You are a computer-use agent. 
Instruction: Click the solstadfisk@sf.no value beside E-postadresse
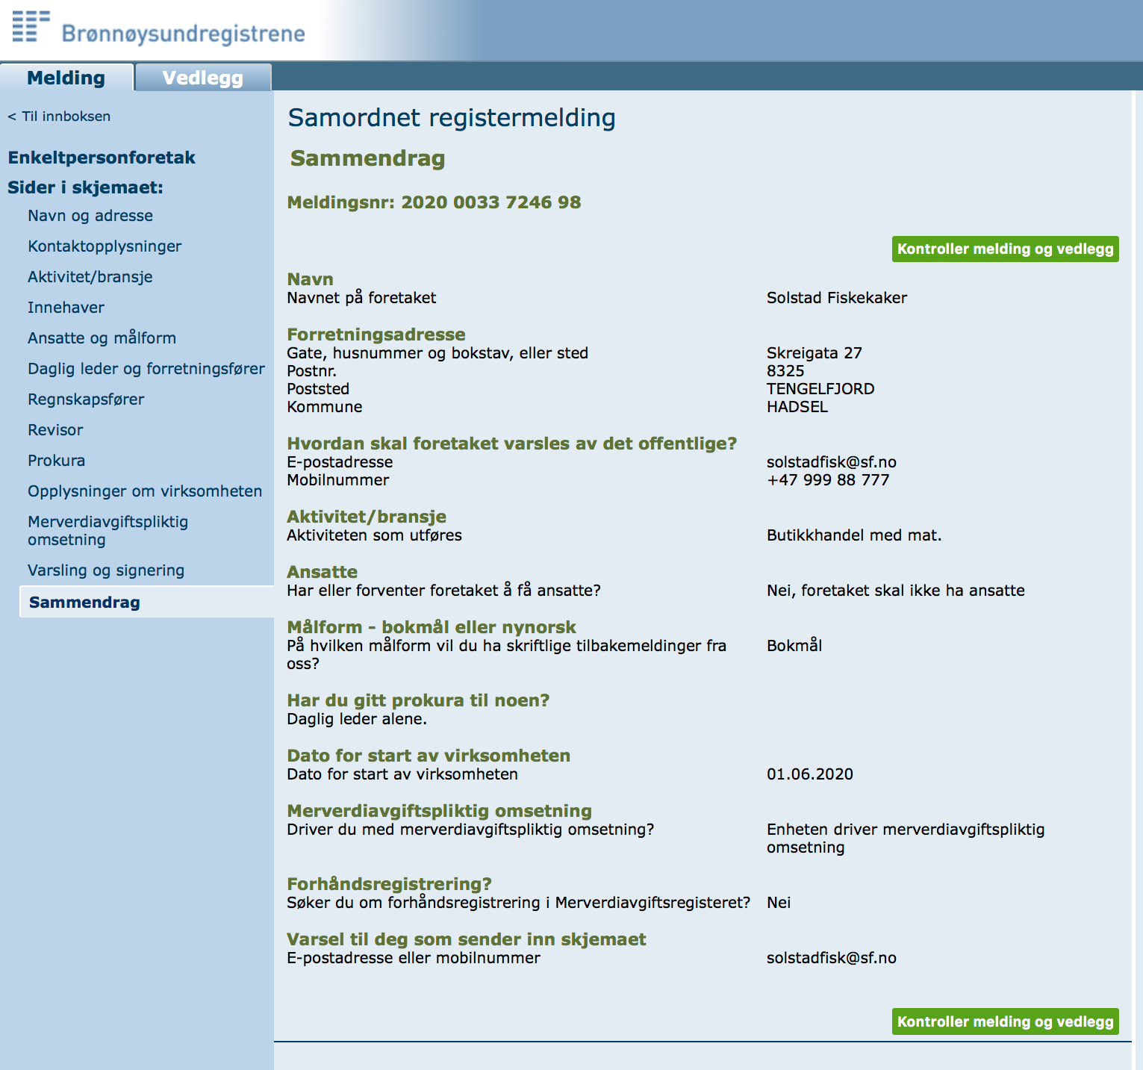click(832, 462)
